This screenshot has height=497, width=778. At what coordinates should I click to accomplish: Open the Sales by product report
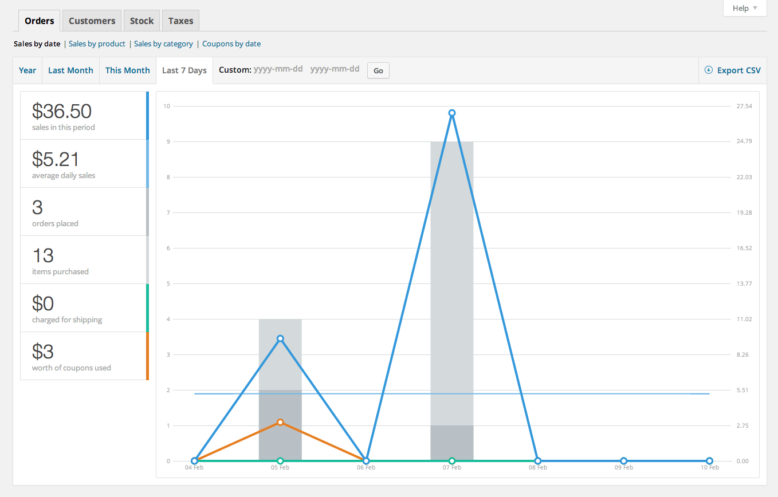pyautogui.click(x=97, y=44)
